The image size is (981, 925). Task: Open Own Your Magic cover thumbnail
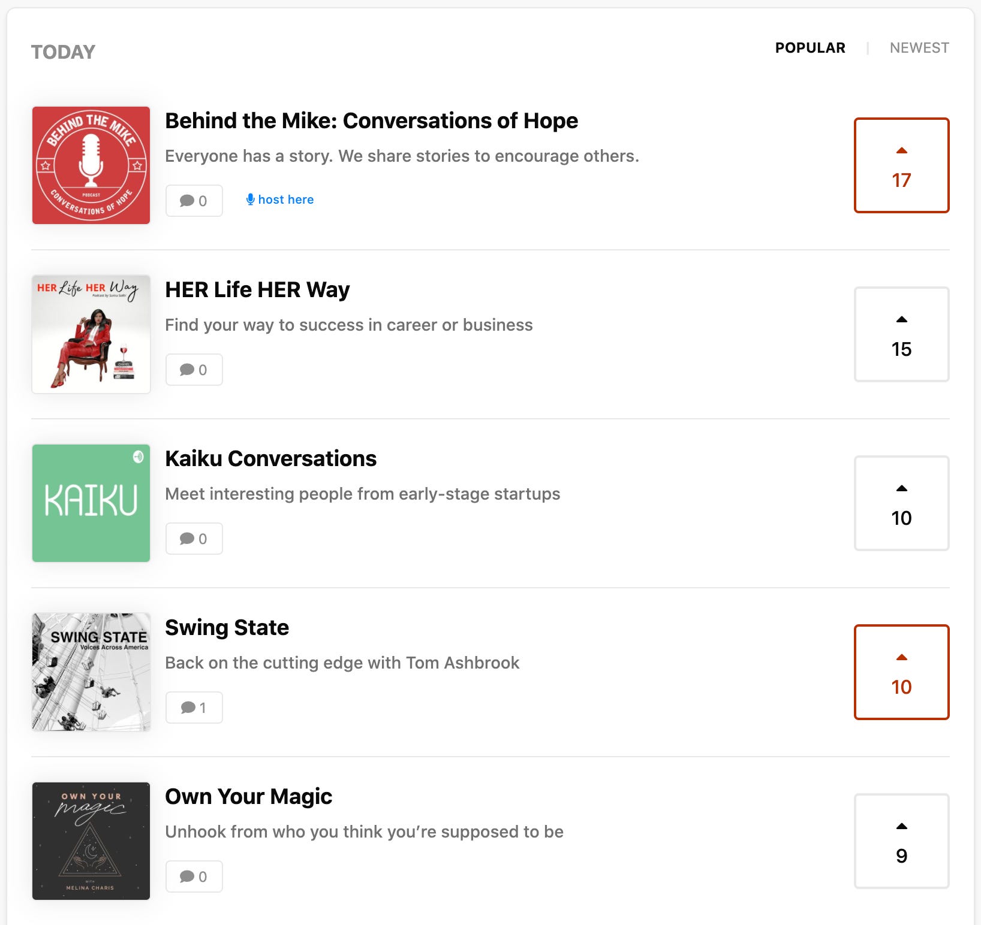91,841
